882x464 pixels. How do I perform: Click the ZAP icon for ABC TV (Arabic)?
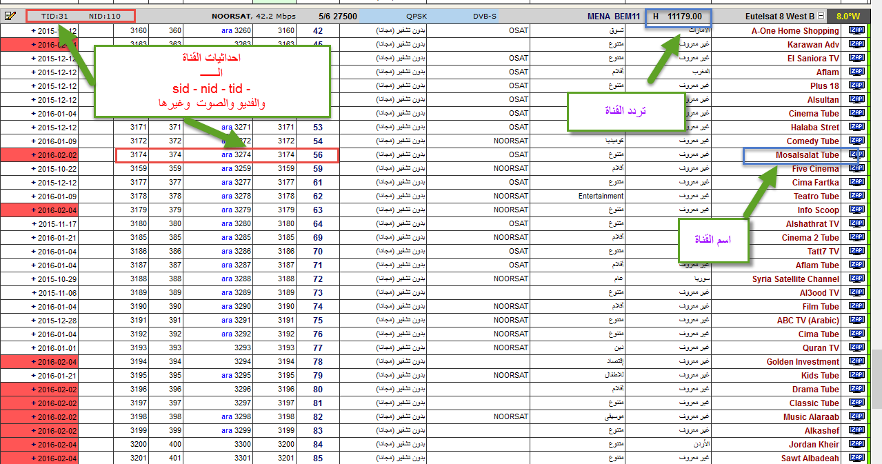point(856,320)
